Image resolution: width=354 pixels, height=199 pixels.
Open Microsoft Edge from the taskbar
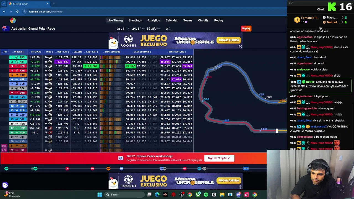click(x=157, y=195)
